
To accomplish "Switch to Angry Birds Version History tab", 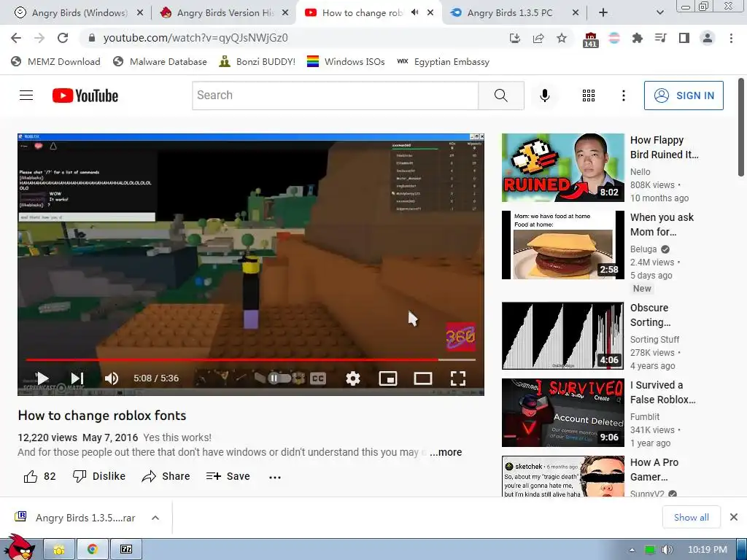I will point(225,12).
